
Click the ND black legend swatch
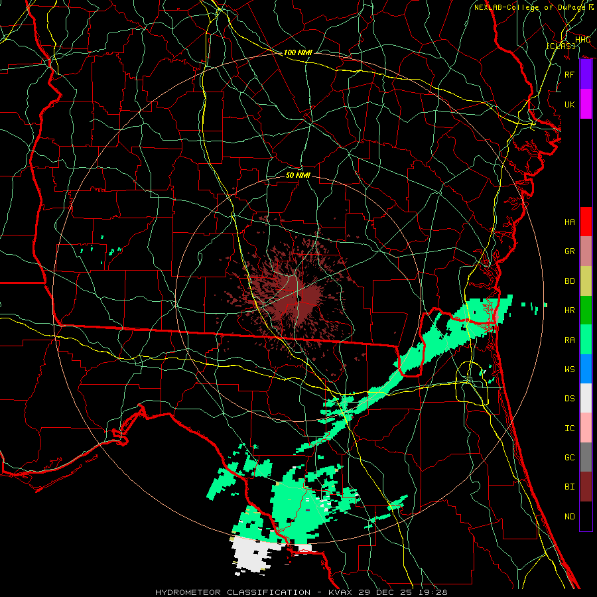click(x=586, y=516)
